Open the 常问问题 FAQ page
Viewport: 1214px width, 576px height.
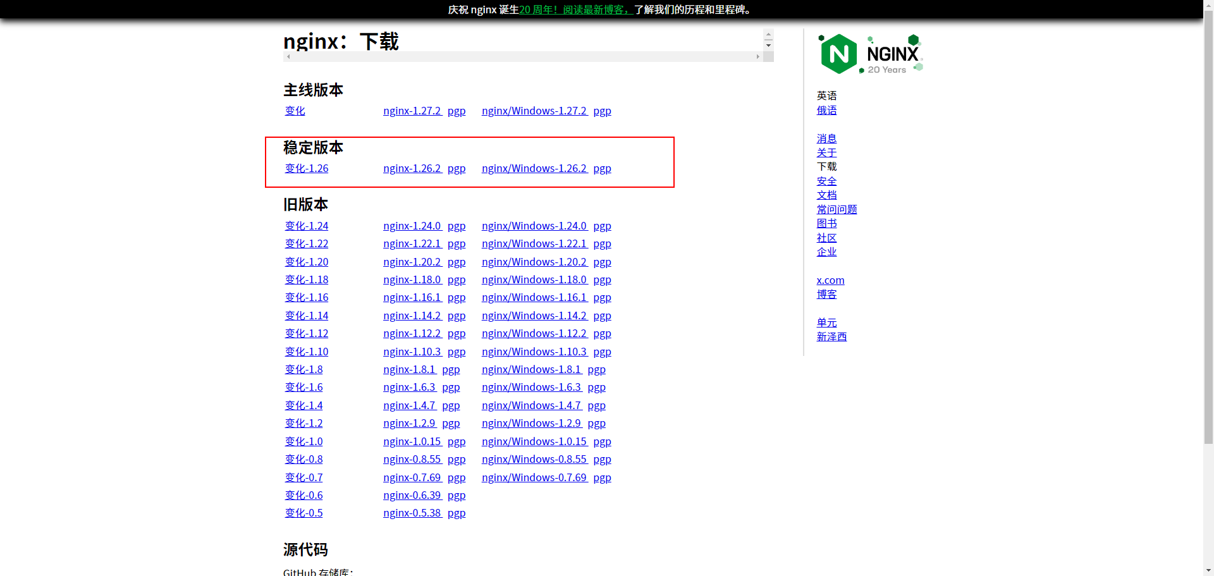[837, 210]
